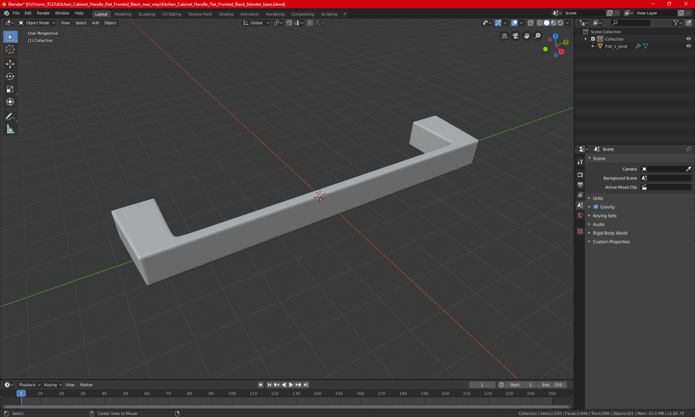The image size is (695, 417).
Task: Hide Flat_1_pivot with its eye icon
Action: 688,46
